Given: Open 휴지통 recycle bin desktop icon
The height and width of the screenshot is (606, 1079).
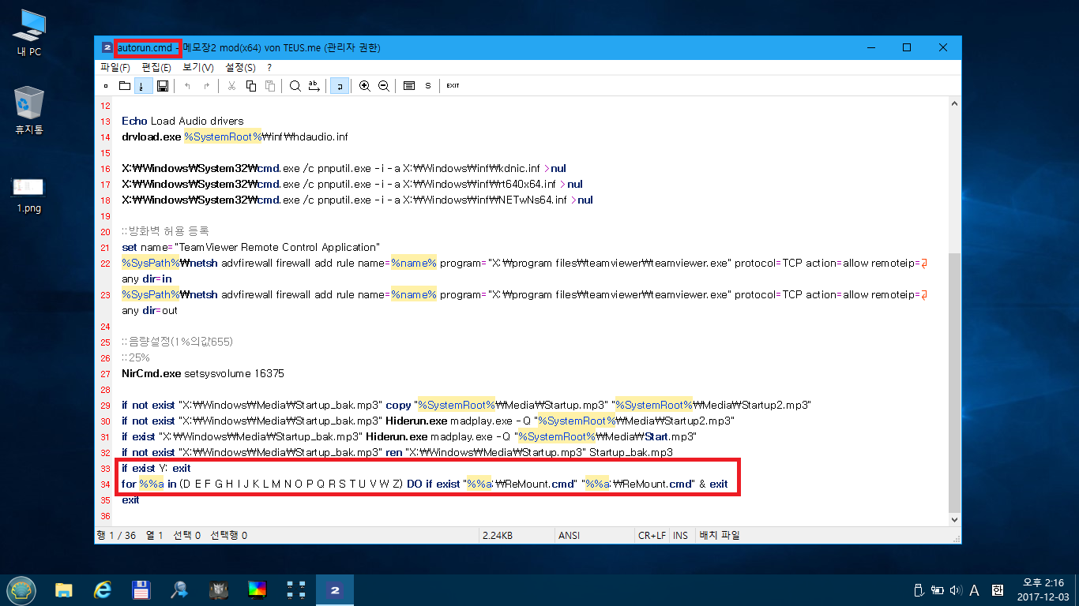Looking at the screenshot, I should [x=29, y=110].
